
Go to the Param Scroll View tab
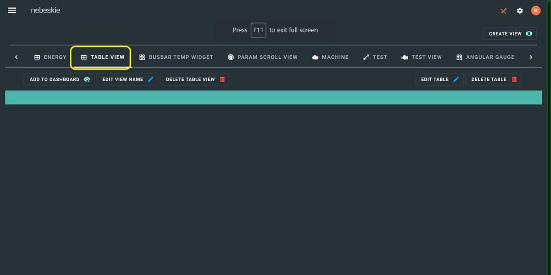tap(263, 57)
